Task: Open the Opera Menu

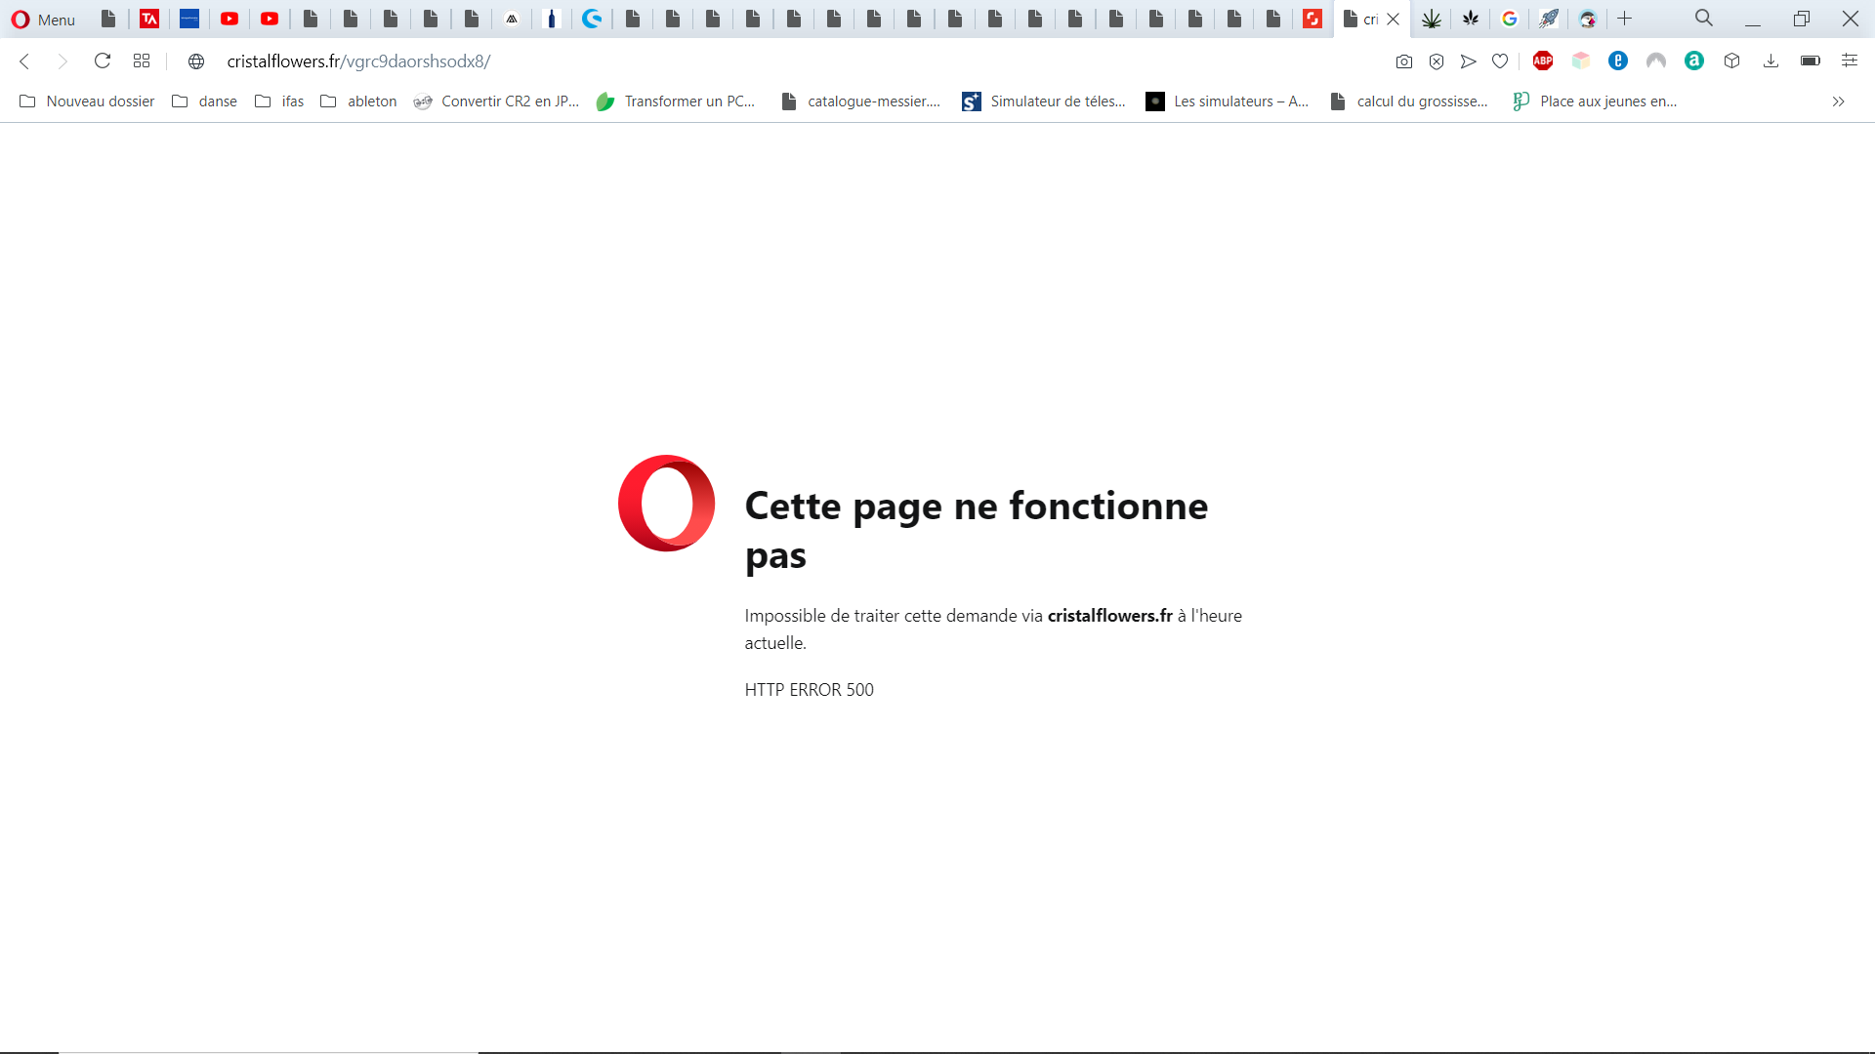Action: point(43,19)
